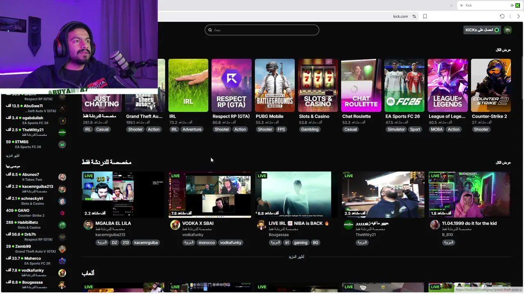Open 11.04.1999 do it for the kid thumbnail

pyautogui.click(x=470, y=195)
